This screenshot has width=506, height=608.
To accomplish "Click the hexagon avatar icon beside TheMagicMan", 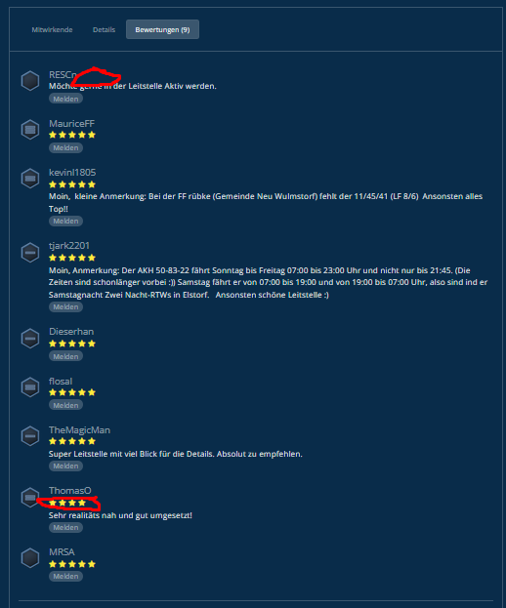I will point(30,436).
